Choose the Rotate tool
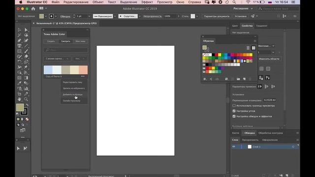The image size is (315, 177). click(19, 62)
